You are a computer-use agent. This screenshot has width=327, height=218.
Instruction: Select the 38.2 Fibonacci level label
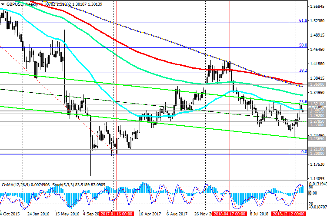303,70
